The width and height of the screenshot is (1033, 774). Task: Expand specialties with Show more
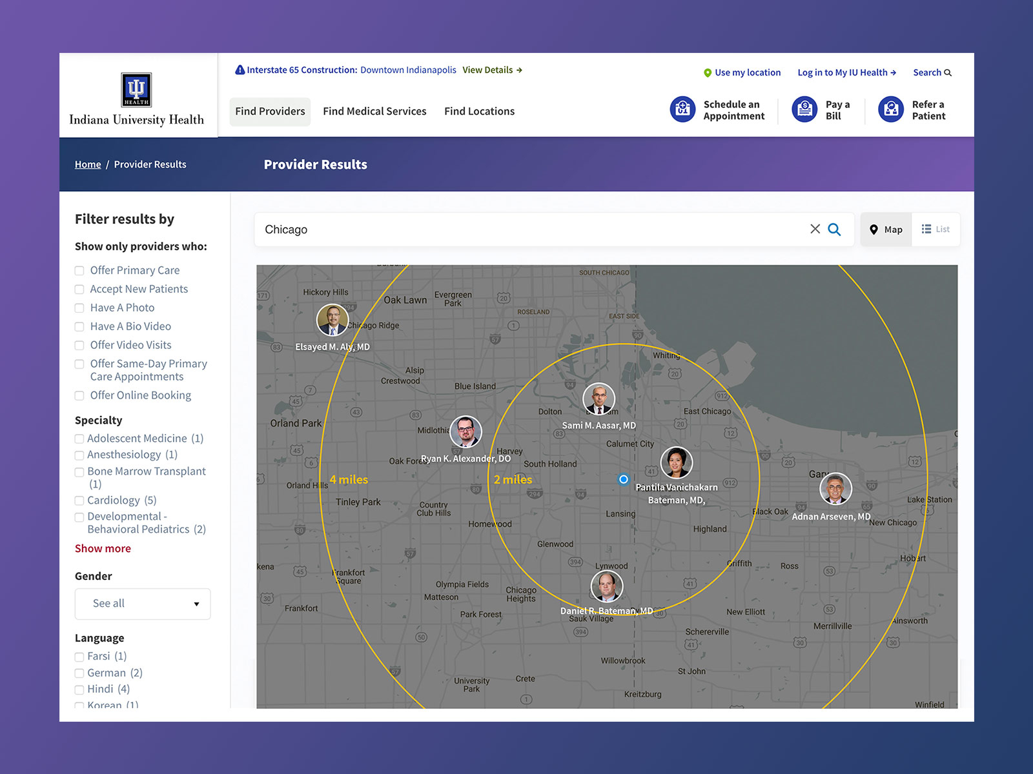click(x=103, y=548)
